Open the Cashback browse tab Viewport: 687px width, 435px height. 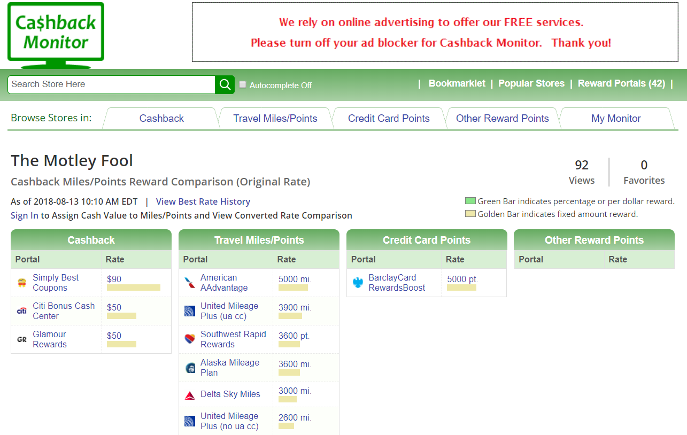(x=161, y=119)
